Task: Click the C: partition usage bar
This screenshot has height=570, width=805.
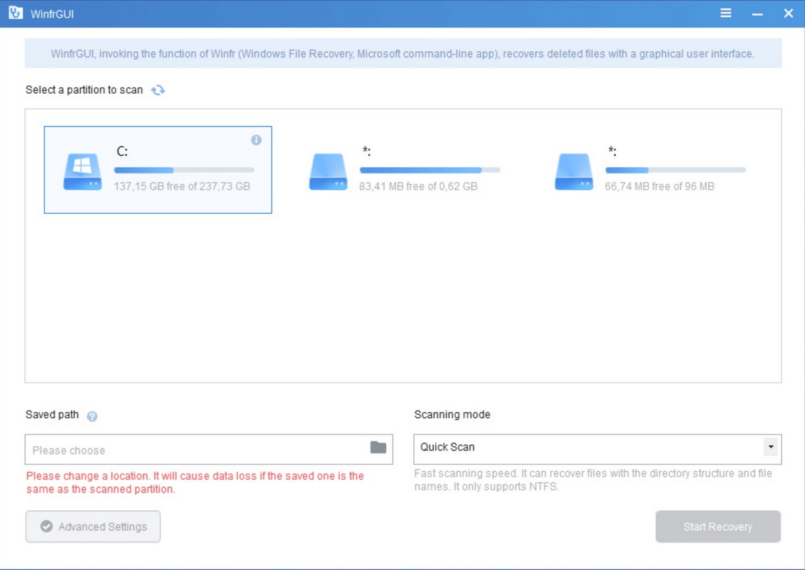Action: (x=183, y=170)
